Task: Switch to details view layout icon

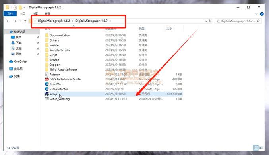Action: pyautogui.click(x=255, y=148)
